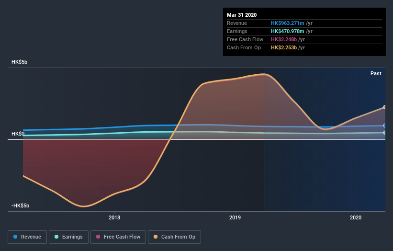
Task: Click the 2020 x-axis label
Action: tap(356, 217)
